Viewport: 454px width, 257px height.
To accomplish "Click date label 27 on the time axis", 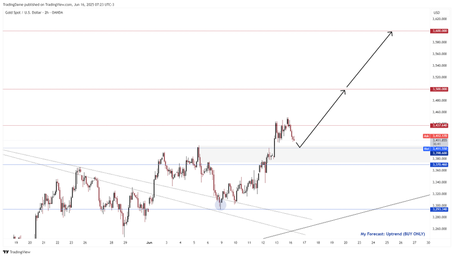I will click(x=414, y=243).
